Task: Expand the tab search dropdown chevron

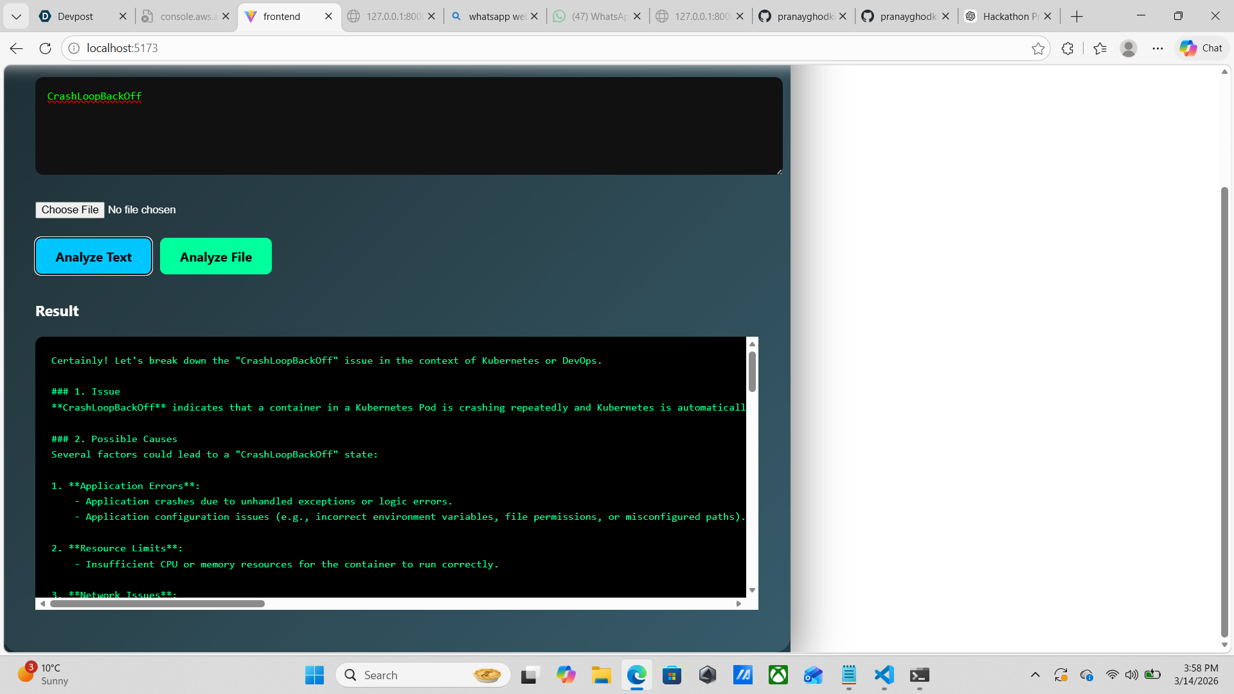Action: [x=16, y=16]
